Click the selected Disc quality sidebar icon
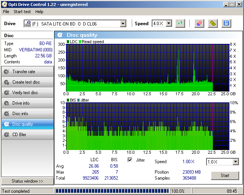 [x=6, y=124]
